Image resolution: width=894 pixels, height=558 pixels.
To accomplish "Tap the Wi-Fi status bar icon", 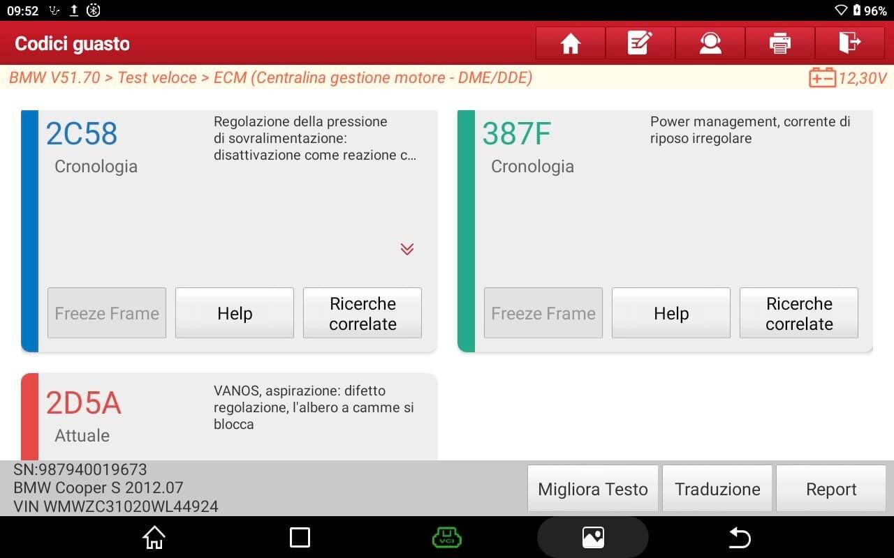I will tap(841, 10).
